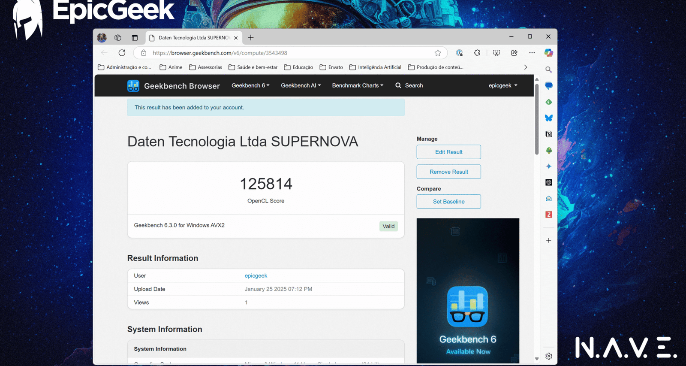Open the Saúde e bem-estar folder
Screen dimensions: 686x366
point(253,67)
